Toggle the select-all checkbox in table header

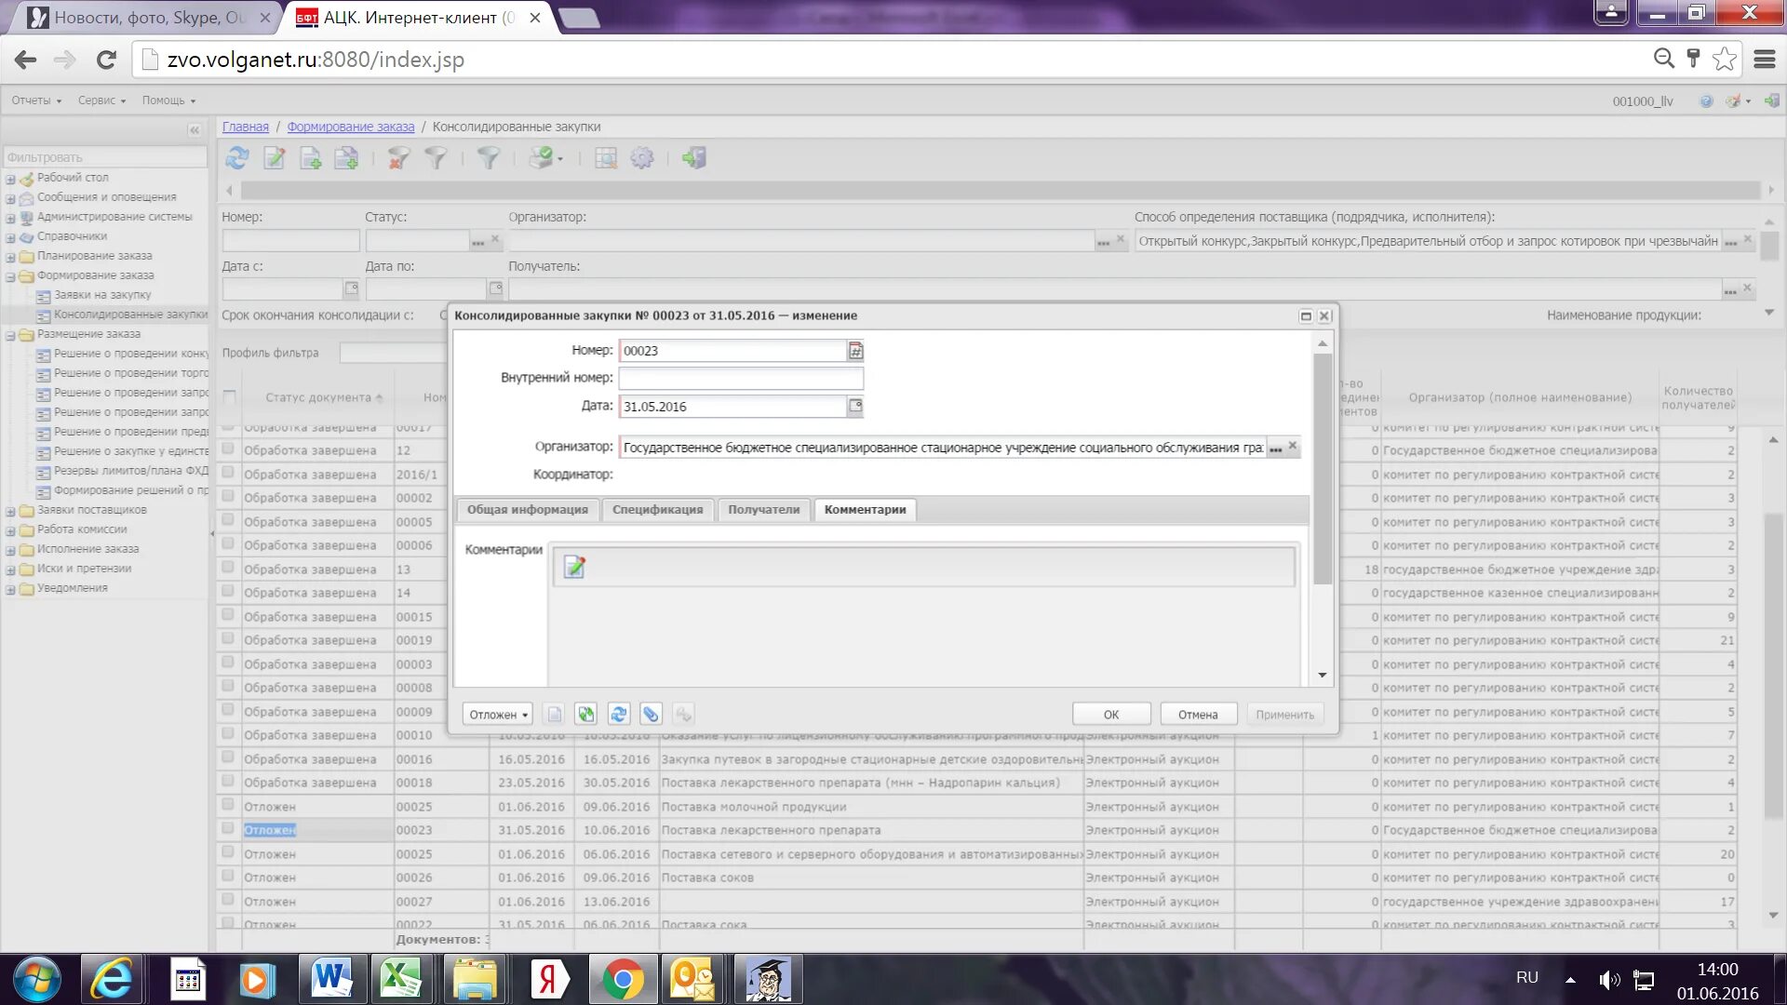(x=229, y=397)
